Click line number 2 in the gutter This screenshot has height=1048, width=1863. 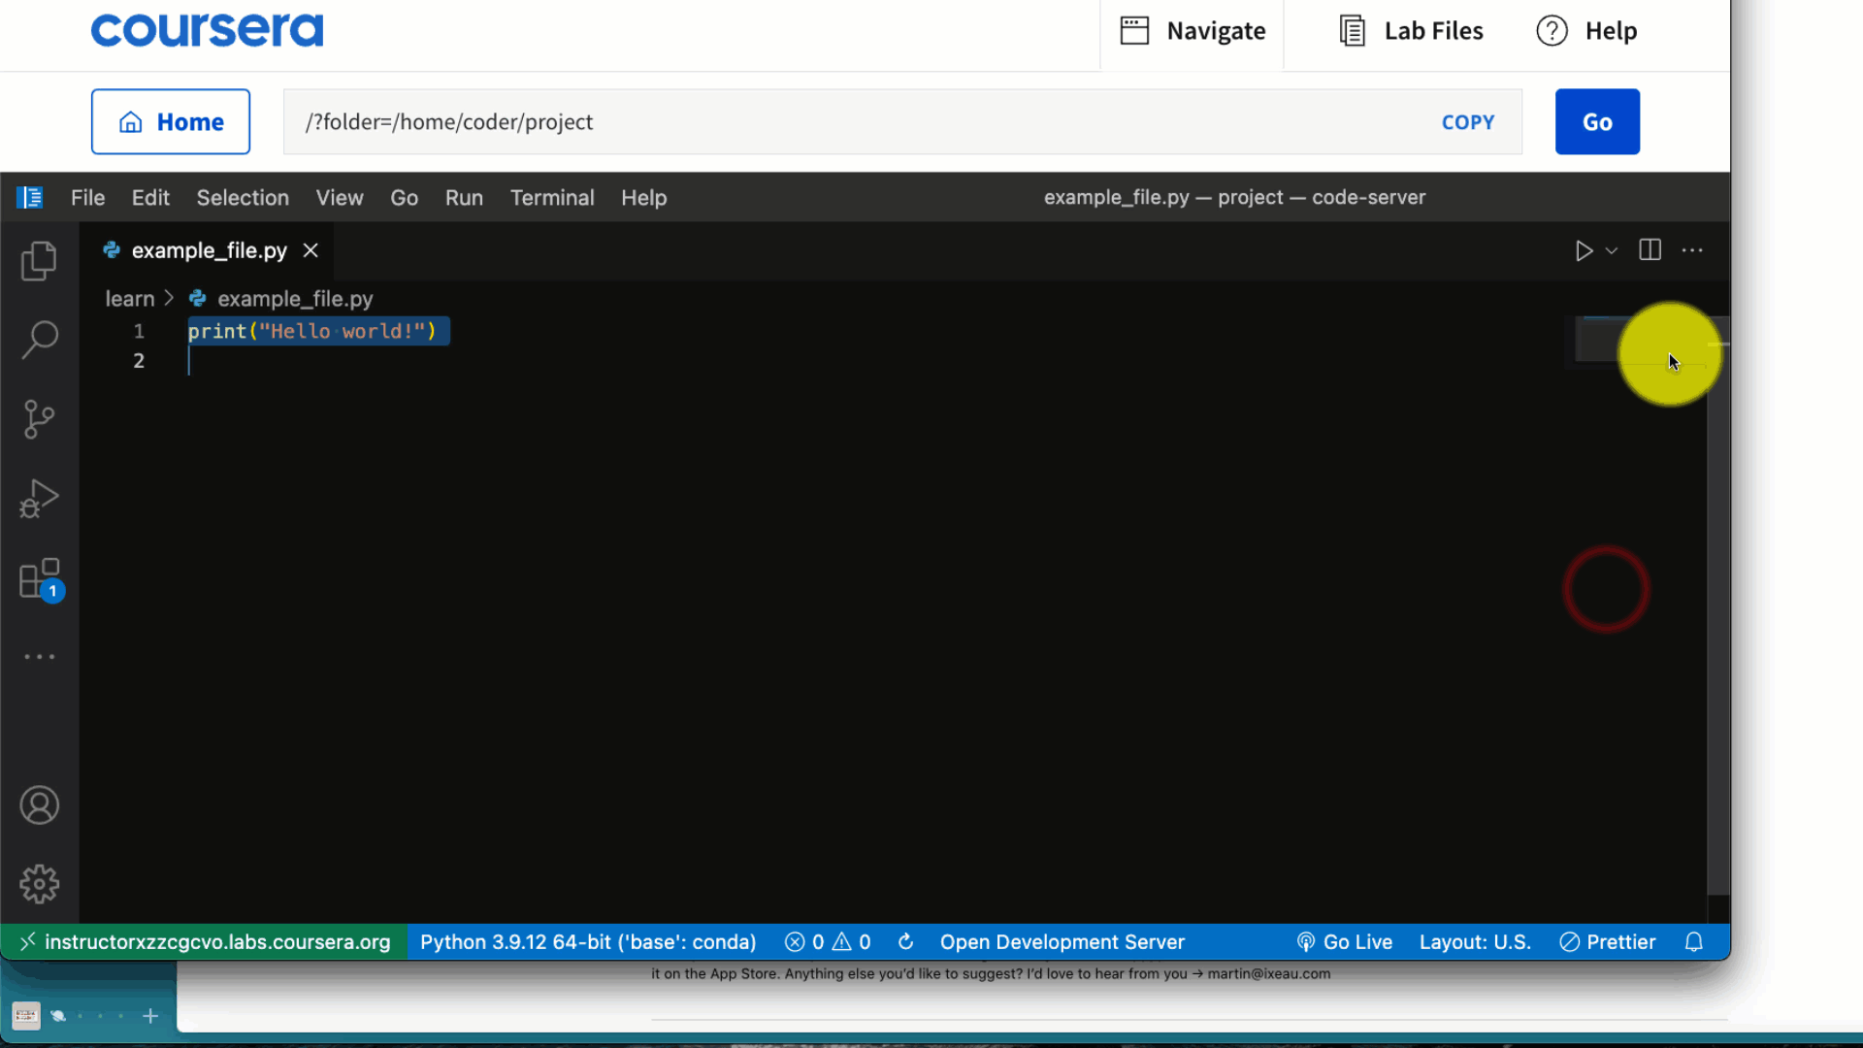point(139,361)
